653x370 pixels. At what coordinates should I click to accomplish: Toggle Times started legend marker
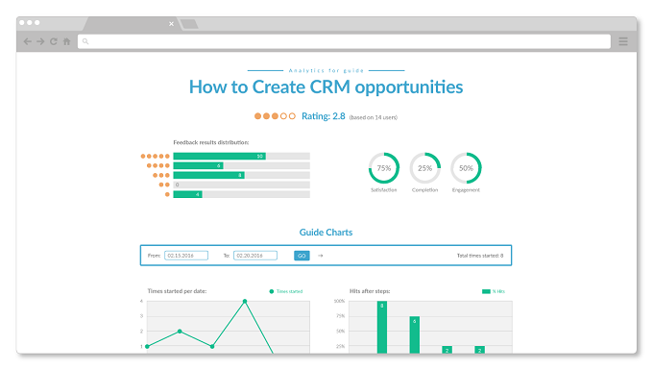(272, 291)
